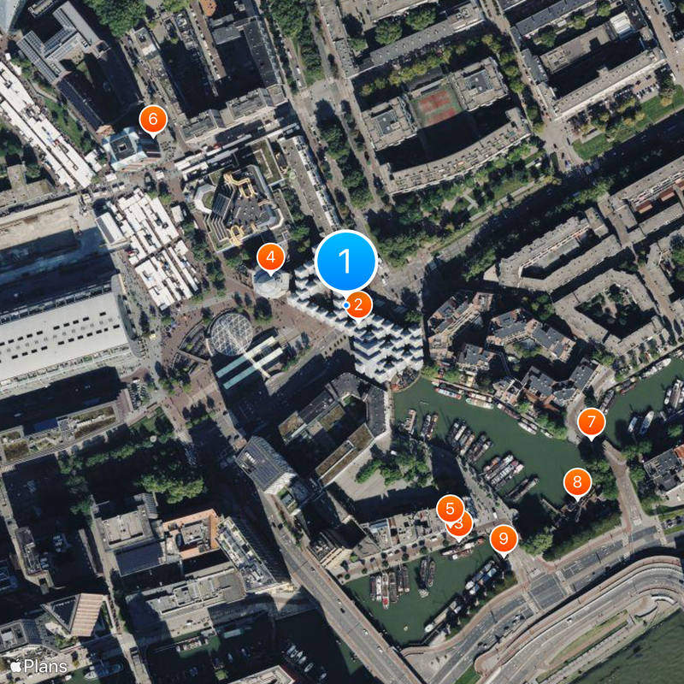Tap orange pin 7 near the harbor

591,422
